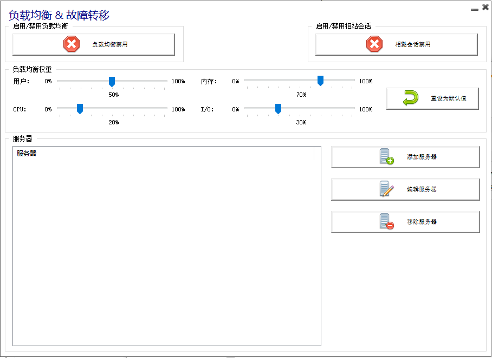The width and height of the screenshot is (492, 358).
Task: Click red X icon on 负载均衡禁用 button
Action: [72, 44]
